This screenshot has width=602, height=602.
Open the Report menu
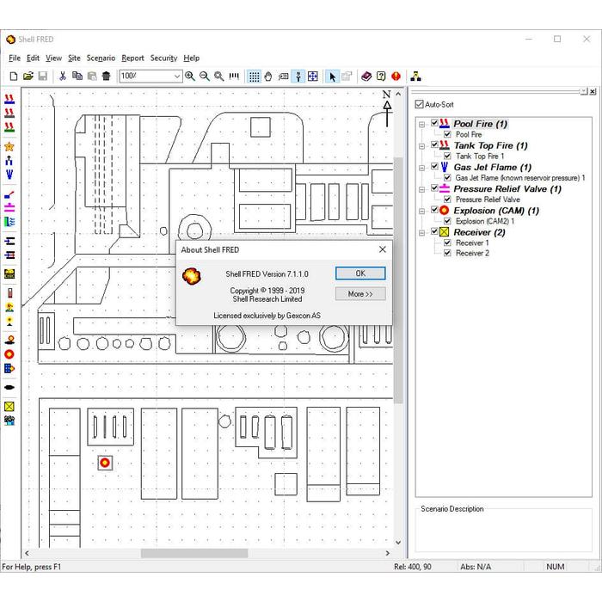point(132,58)
